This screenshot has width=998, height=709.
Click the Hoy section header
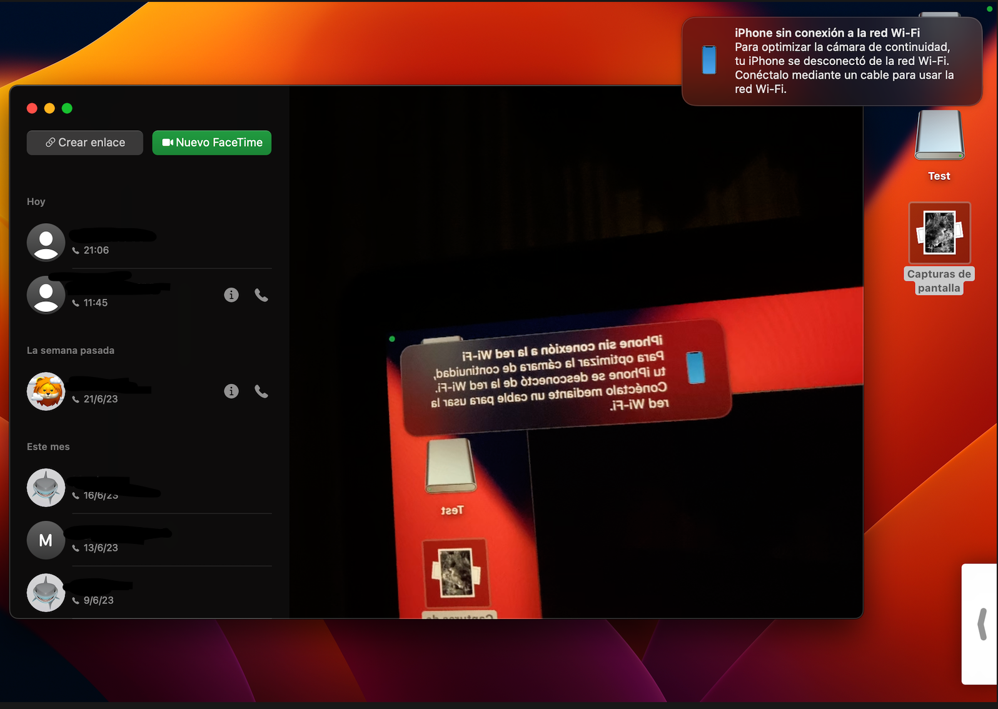pos(36,201)
